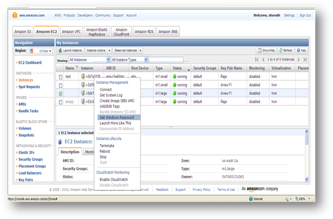Open the Instance Actions button
333x219 pixels.
coord(96,51)
